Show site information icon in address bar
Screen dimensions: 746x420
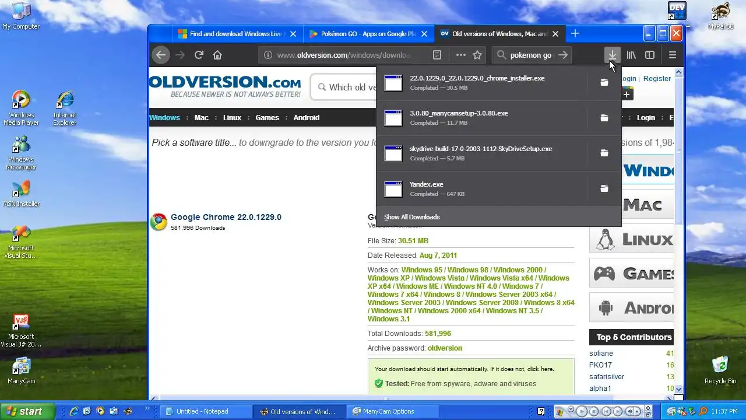(268, 55)
